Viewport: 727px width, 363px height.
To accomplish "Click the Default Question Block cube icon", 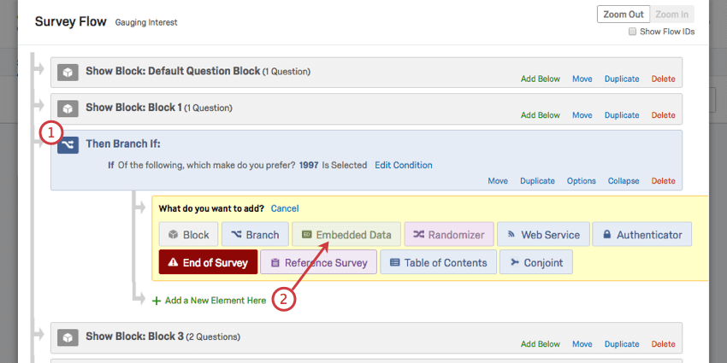I will (x=68, y=72).
